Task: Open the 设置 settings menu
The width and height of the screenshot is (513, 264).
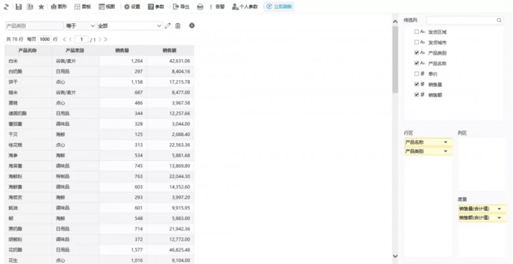Action: pos(132,7)
